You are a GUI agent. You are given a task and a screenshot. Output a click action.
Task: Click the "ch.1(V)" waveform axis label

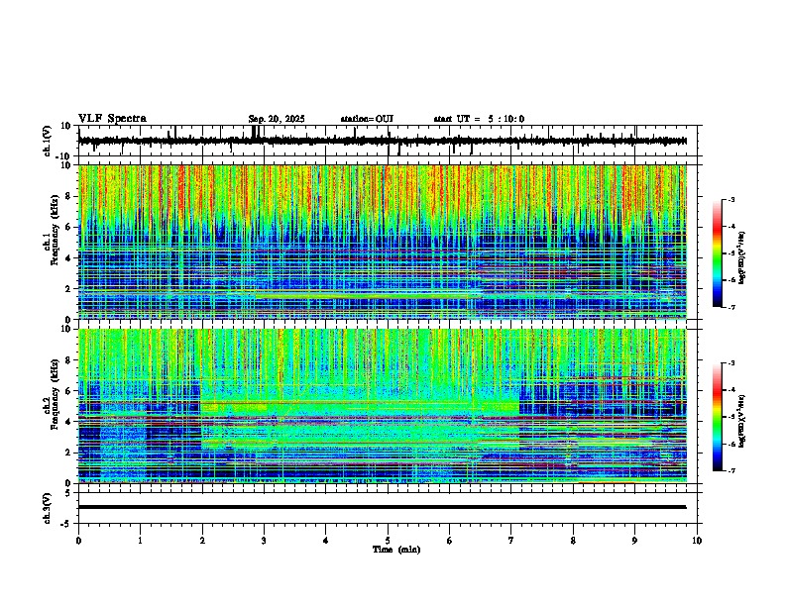(48, 141)
